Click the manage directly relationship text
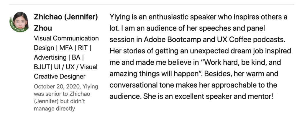This screenshot has height=118, width=302. click(54, 109)
